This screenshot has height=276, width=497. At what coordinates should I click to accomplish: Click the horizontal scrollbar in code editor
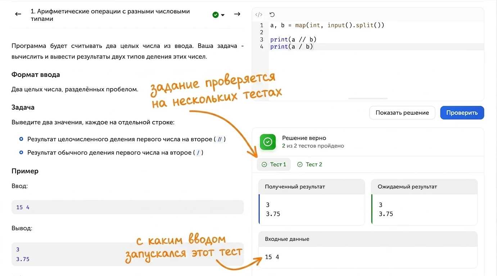click(x=368, y=98)
